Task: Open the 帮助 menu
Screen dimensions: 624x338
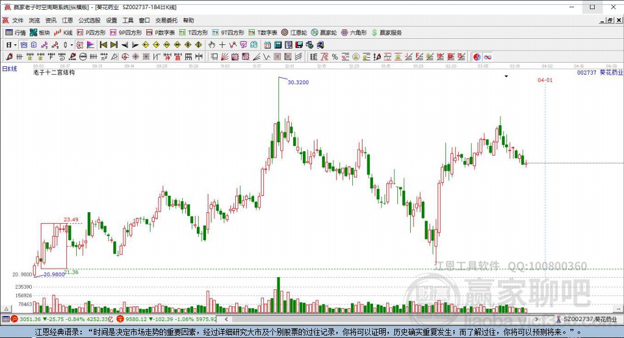Action: coord(188,20)
